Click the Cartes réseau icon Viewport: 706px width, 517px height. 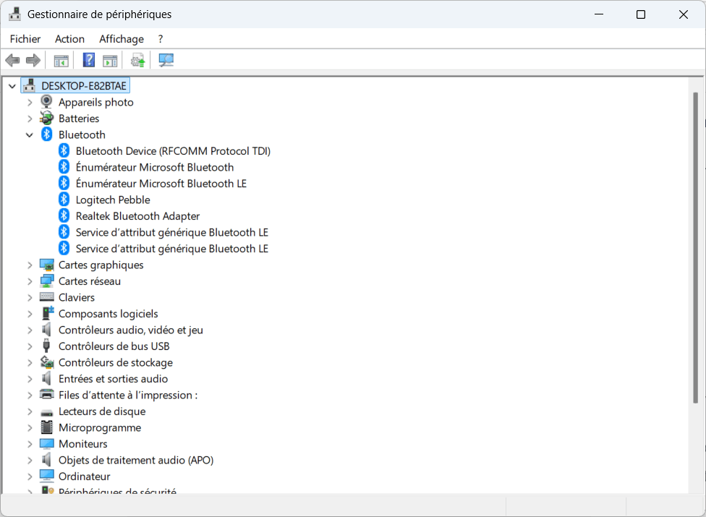click(x=46, y=281)
